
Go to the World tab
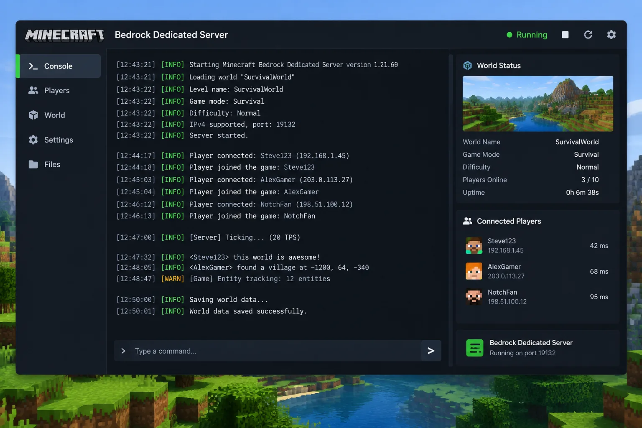pos(59,115)
